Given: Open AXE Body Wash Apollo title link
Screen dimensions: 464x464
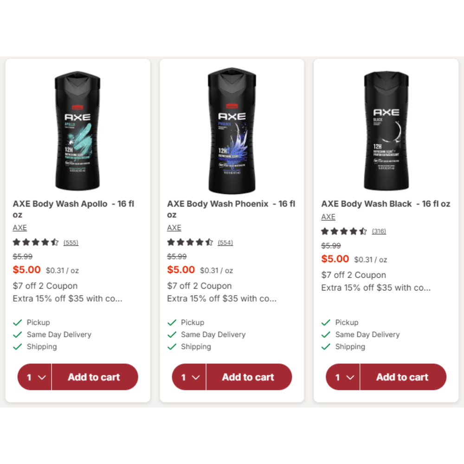Looking at the screenshot, I should 73,209.
